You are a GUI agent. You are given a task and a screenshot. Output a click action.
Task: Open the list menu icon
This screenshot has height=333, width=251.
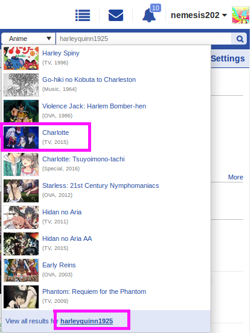(83, 16)
